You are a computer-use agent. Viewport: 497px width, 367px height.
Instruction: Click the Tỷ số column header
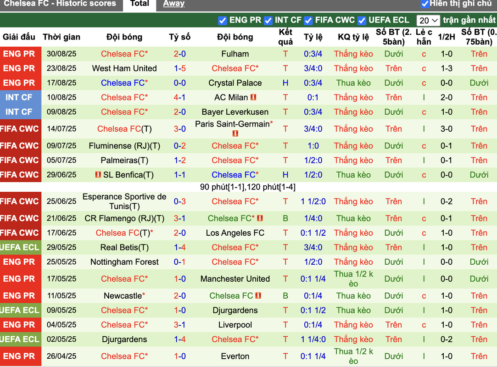179,37
